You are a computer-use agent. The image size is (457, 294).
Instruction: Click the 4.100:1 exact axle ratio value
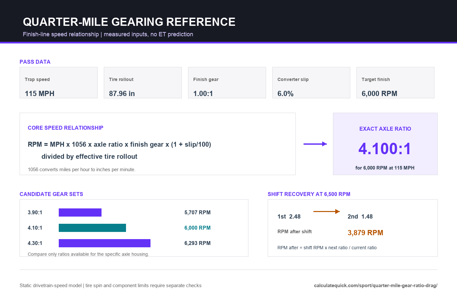[x=385, y=149]
